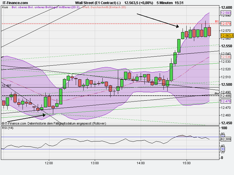
Task: Click the red 12.579 resistance price marker
Action: point(226,23)
